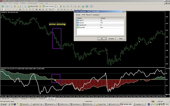170x106 pixels.
Task: Select the equidistant channel tool
Action: click(x=20, y=9)
